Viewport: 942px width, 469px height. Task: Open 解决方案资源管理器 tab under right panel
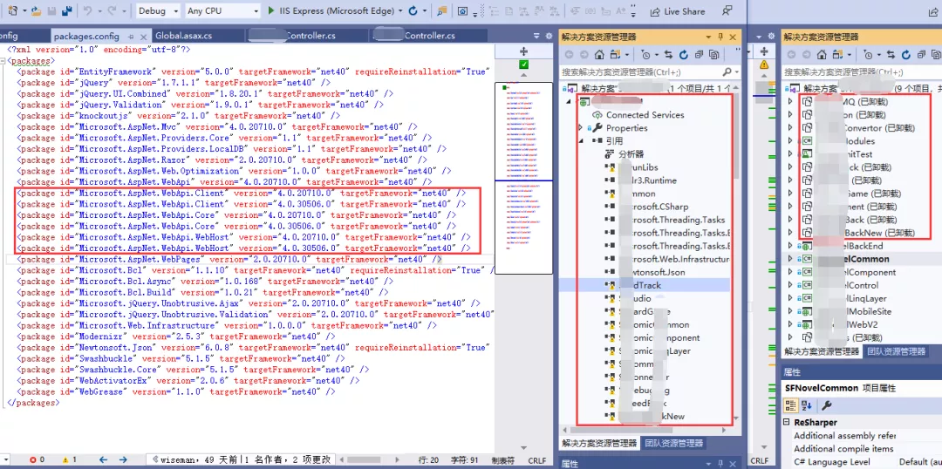(822, 351)
